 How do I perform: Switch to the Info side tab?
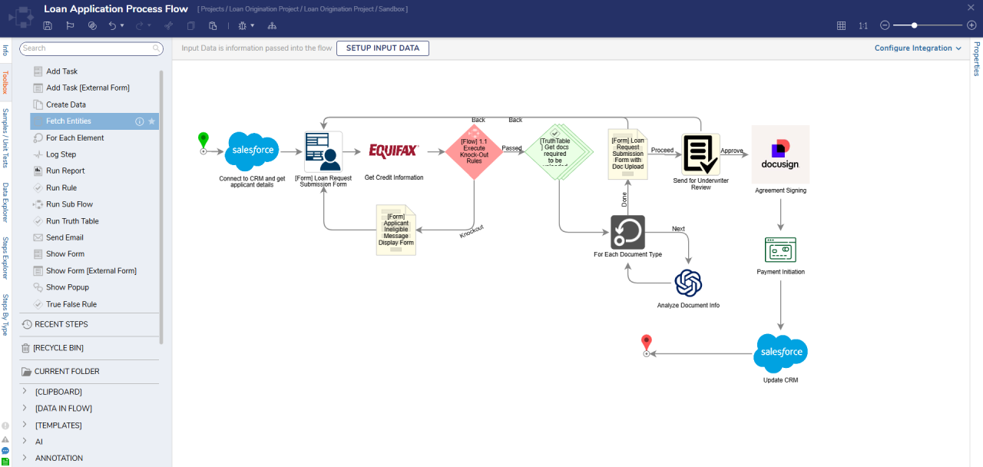click(5, 50)
